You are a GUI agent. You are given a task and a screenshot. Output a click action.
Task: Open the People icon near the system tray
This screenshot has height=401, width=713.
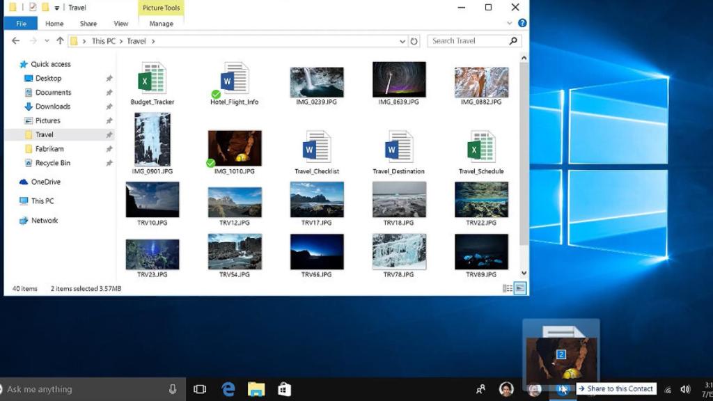[481, 388]
